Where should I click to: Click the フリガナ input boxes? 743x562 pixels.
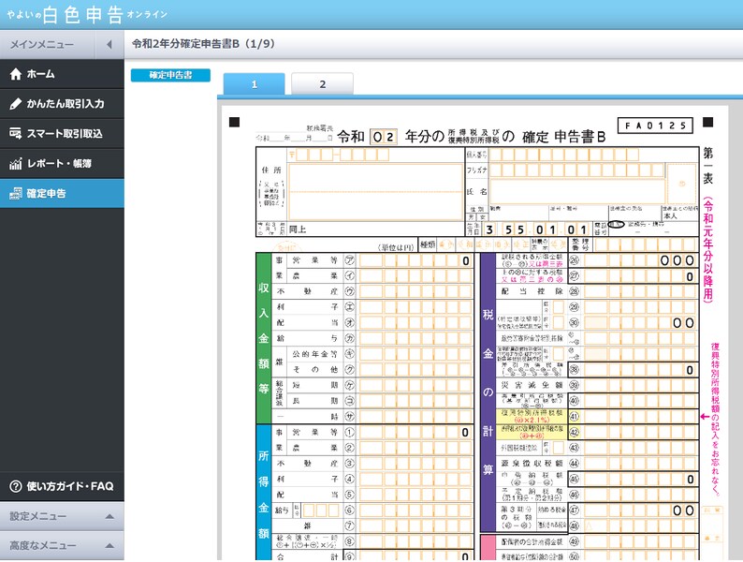pyautogui.click(x=576, y=170)
